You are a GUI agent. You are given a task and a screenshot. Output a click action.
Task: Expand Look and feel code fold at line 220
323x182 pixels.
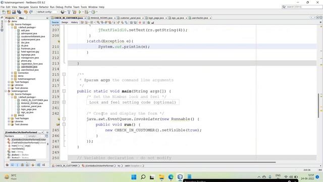coord(64,102)
